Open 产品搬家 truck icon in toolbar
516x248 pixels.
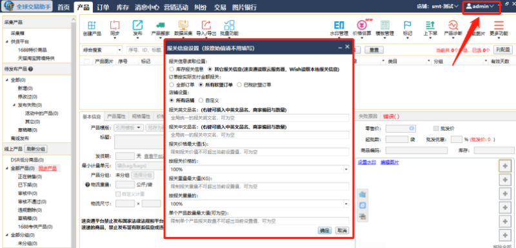(x=160, y=25)
